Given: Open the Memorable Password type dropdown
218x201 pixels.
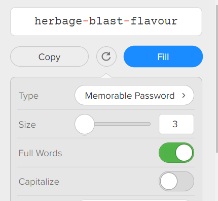Looking at the screenshot, I should pos(134,95).
